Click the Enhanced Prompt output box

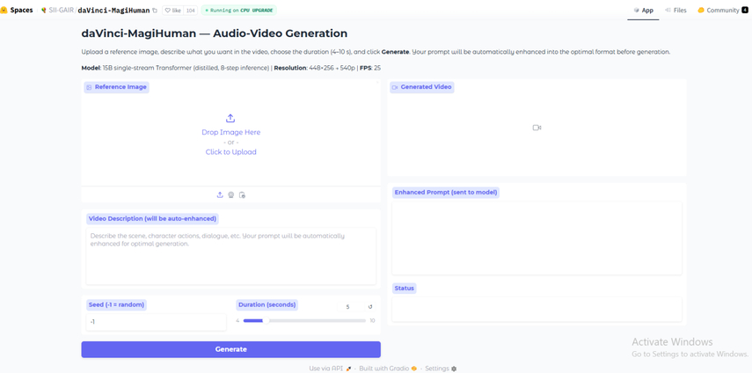(x=537, y=238)
